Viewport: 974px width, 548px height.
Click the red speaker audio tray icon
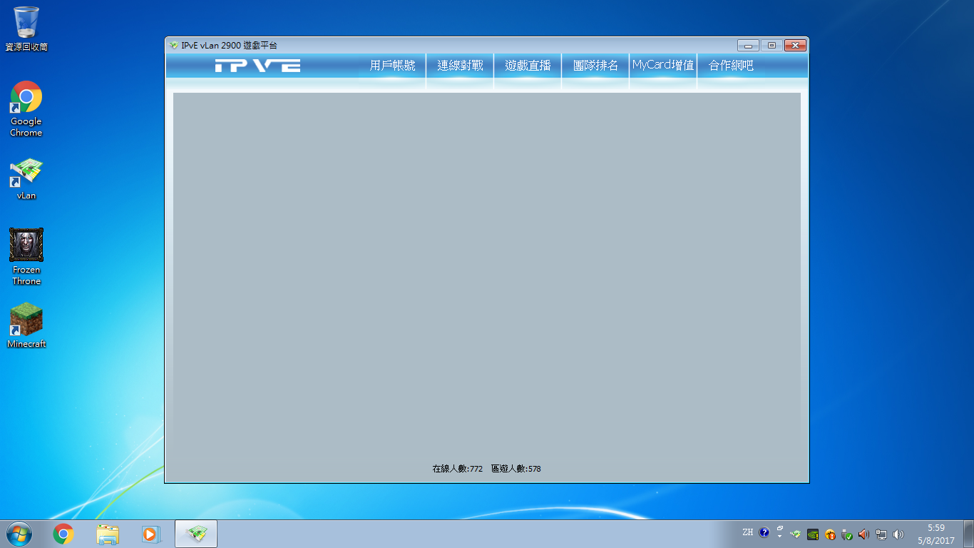tap(864, 534)
